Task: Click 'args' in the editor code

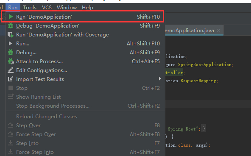Action: coord(201,145)
